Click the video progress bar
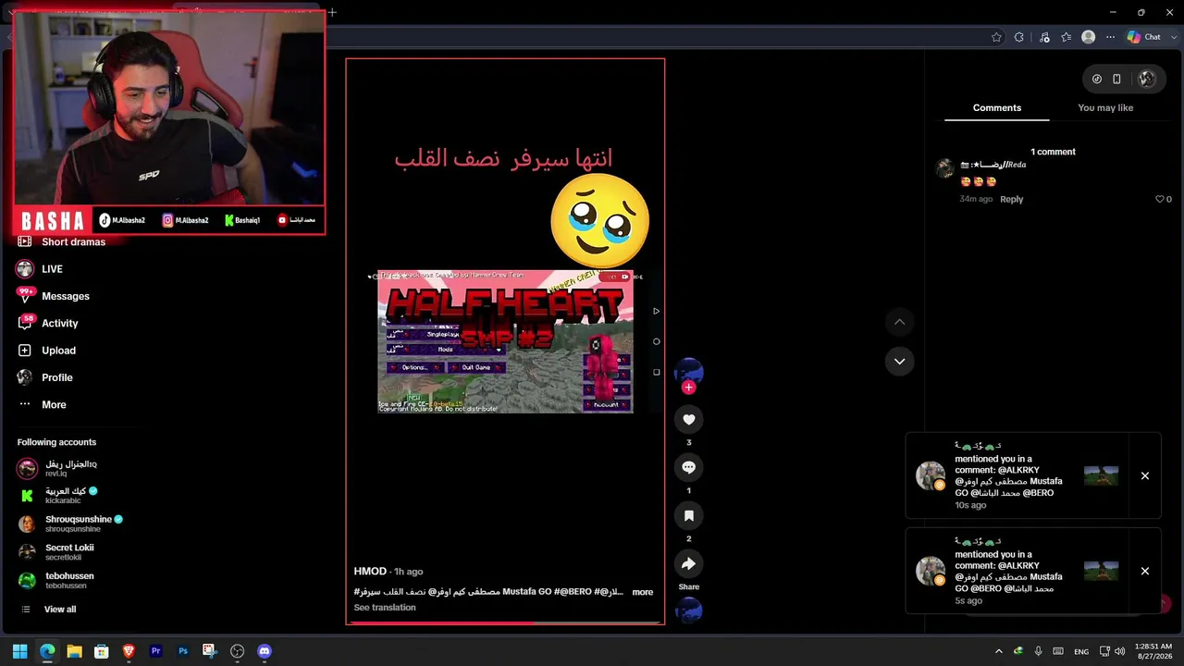Screen dimensions: 1184x666 (505, 623)
